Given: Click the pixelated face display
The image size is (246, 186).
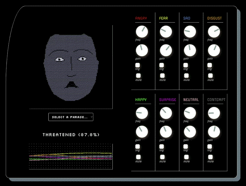Looking at the screenshot, I should [71, 67].
